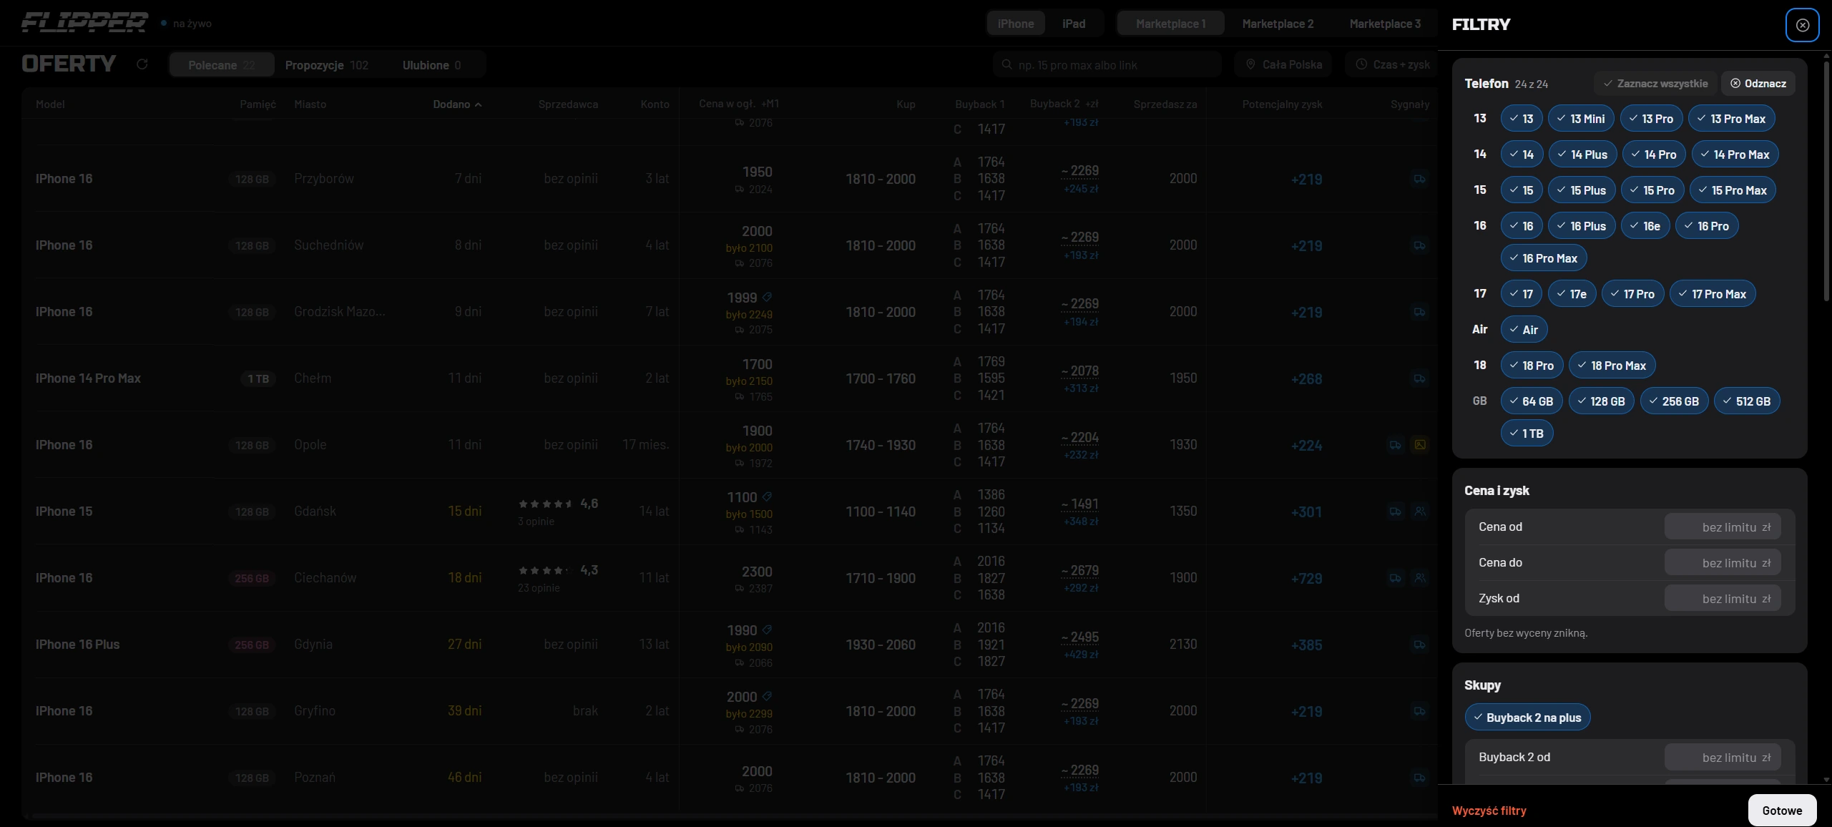Click the iPhone 14 Pro Max row title
The width and height of the screenshot is (1832, 827).
click(x=88, y=378)
